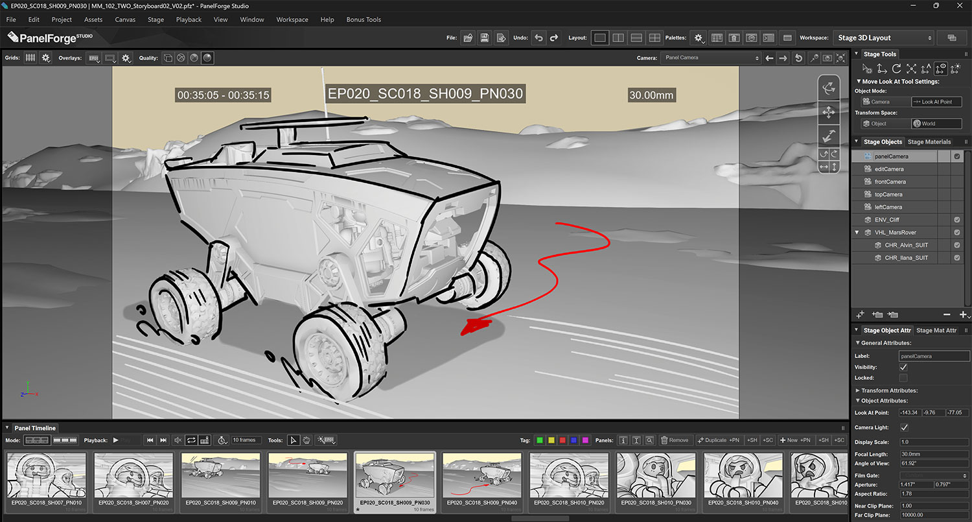Open the Stage menu

(156, 19)
